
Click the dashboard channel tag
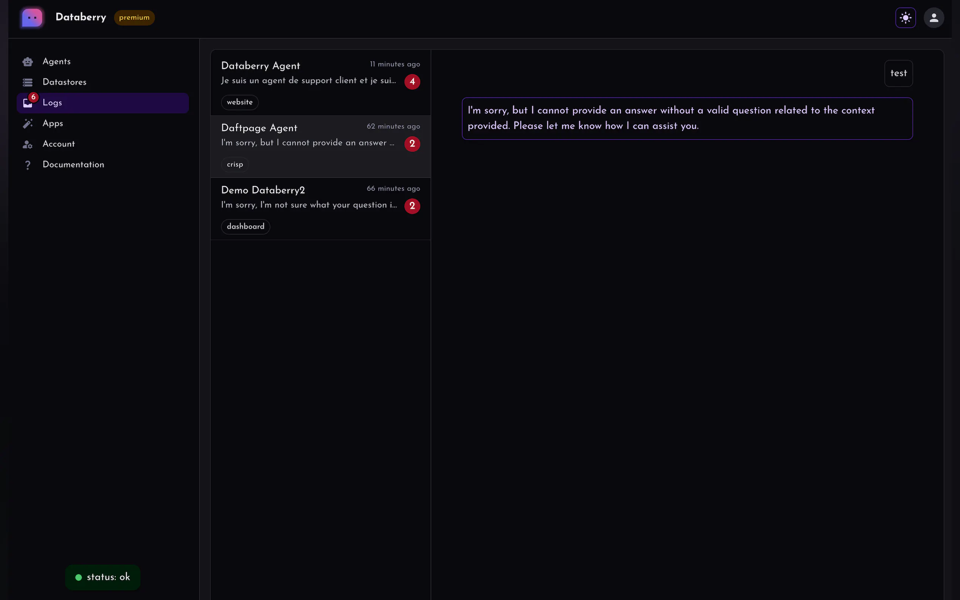[x=245, y=227]
